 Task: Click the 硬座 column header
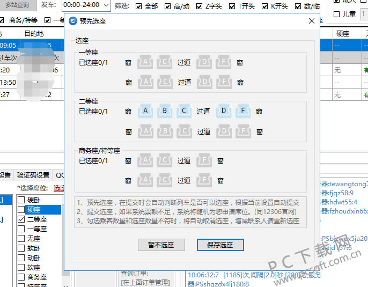(x=343, y=34)
